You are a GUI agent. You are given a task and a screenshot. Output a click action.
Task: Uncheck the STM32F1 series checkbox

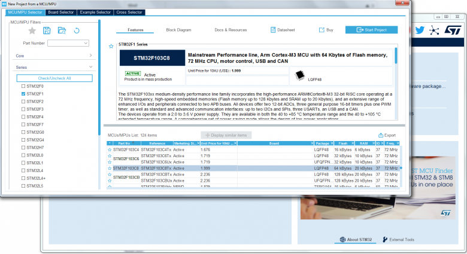coord(23,94)
